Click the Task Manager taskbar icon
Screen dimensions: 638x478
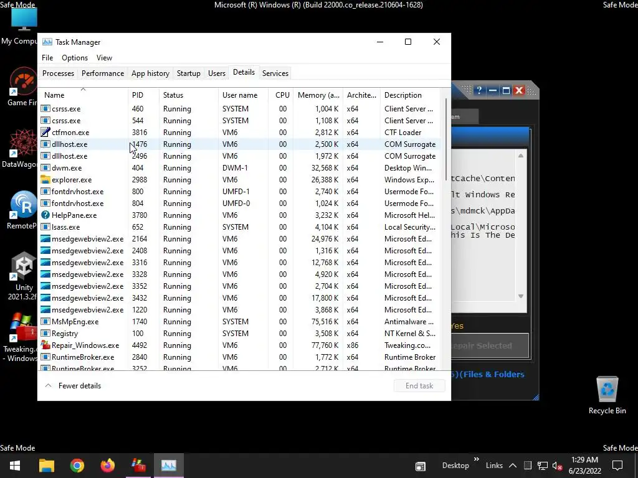169,466
